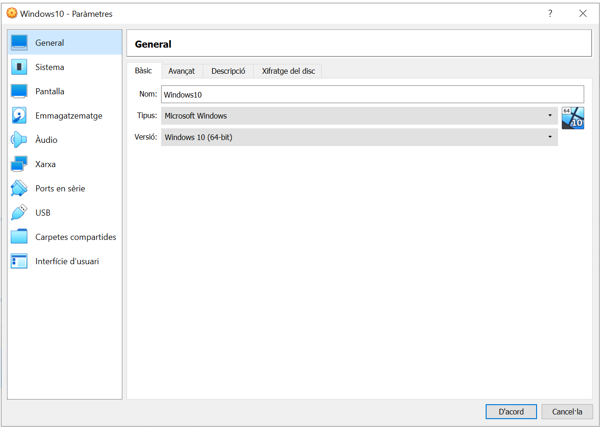The height and width of the screenshot is (428, 601).
Task: Switch to the Bàsic tab
Action: (144, 70)
